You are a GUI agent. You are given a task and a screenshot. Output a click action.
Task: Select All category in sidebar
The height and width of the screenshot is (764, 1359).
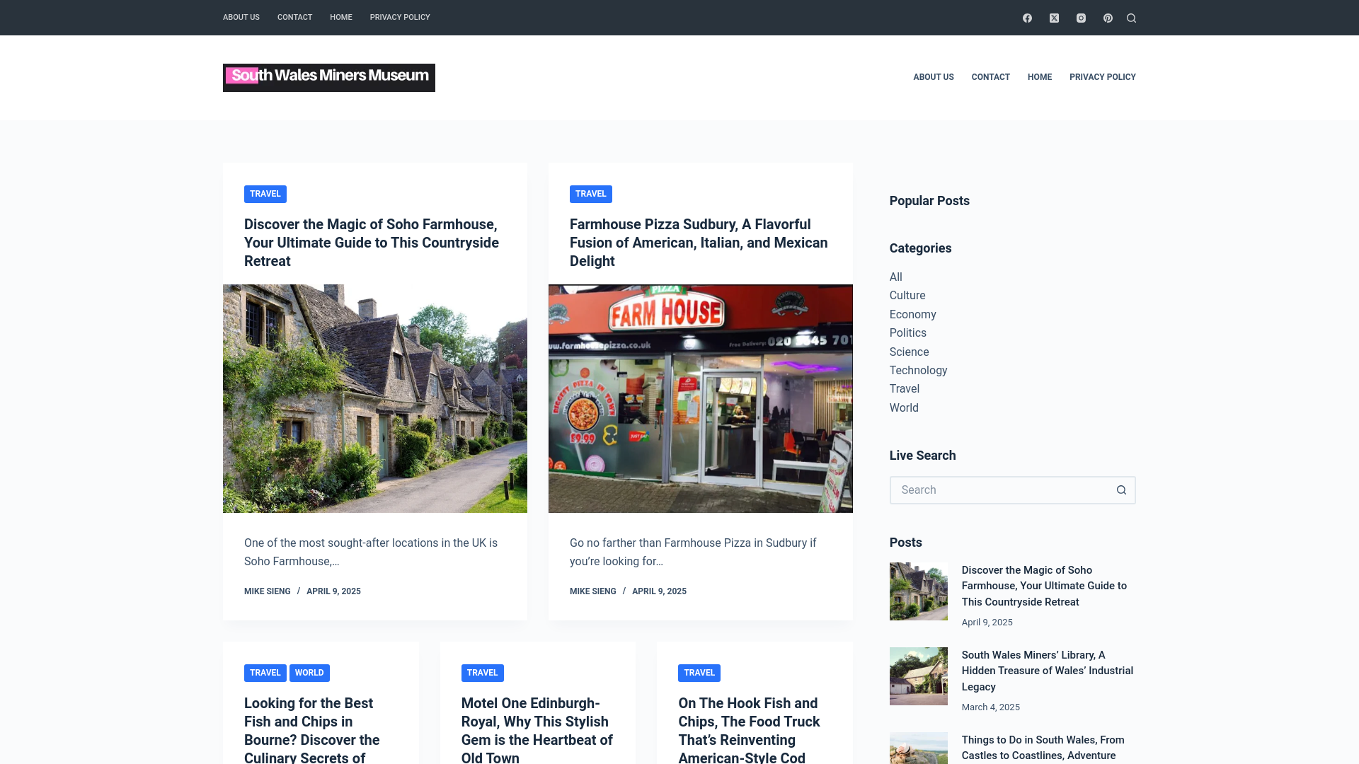[x=896, y=277]
